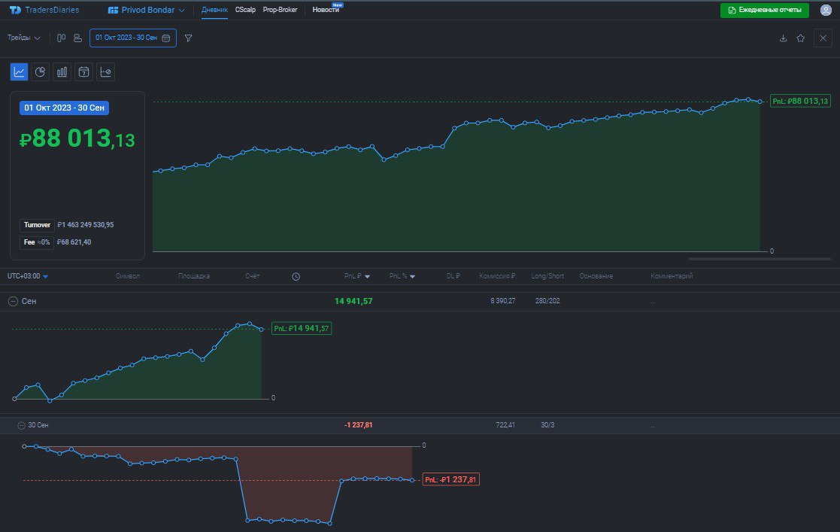Click the 280/202 Long/Short value
This screenshot has width=840, height=532.
point(547,301)
